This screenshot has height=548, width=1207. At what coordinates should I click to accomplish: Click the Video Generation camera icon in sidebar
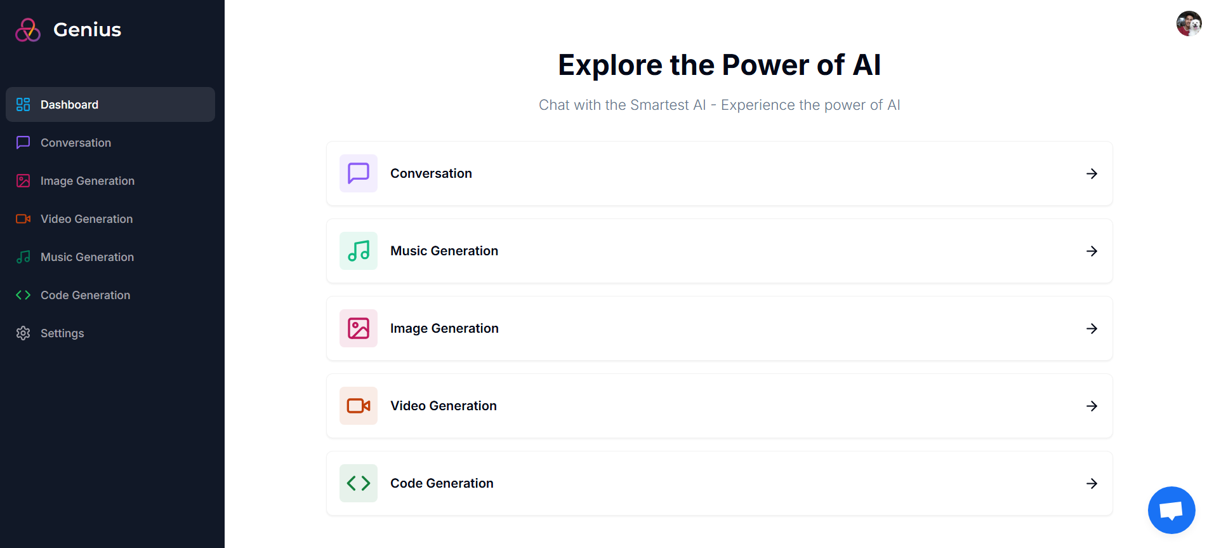[23, 218]
